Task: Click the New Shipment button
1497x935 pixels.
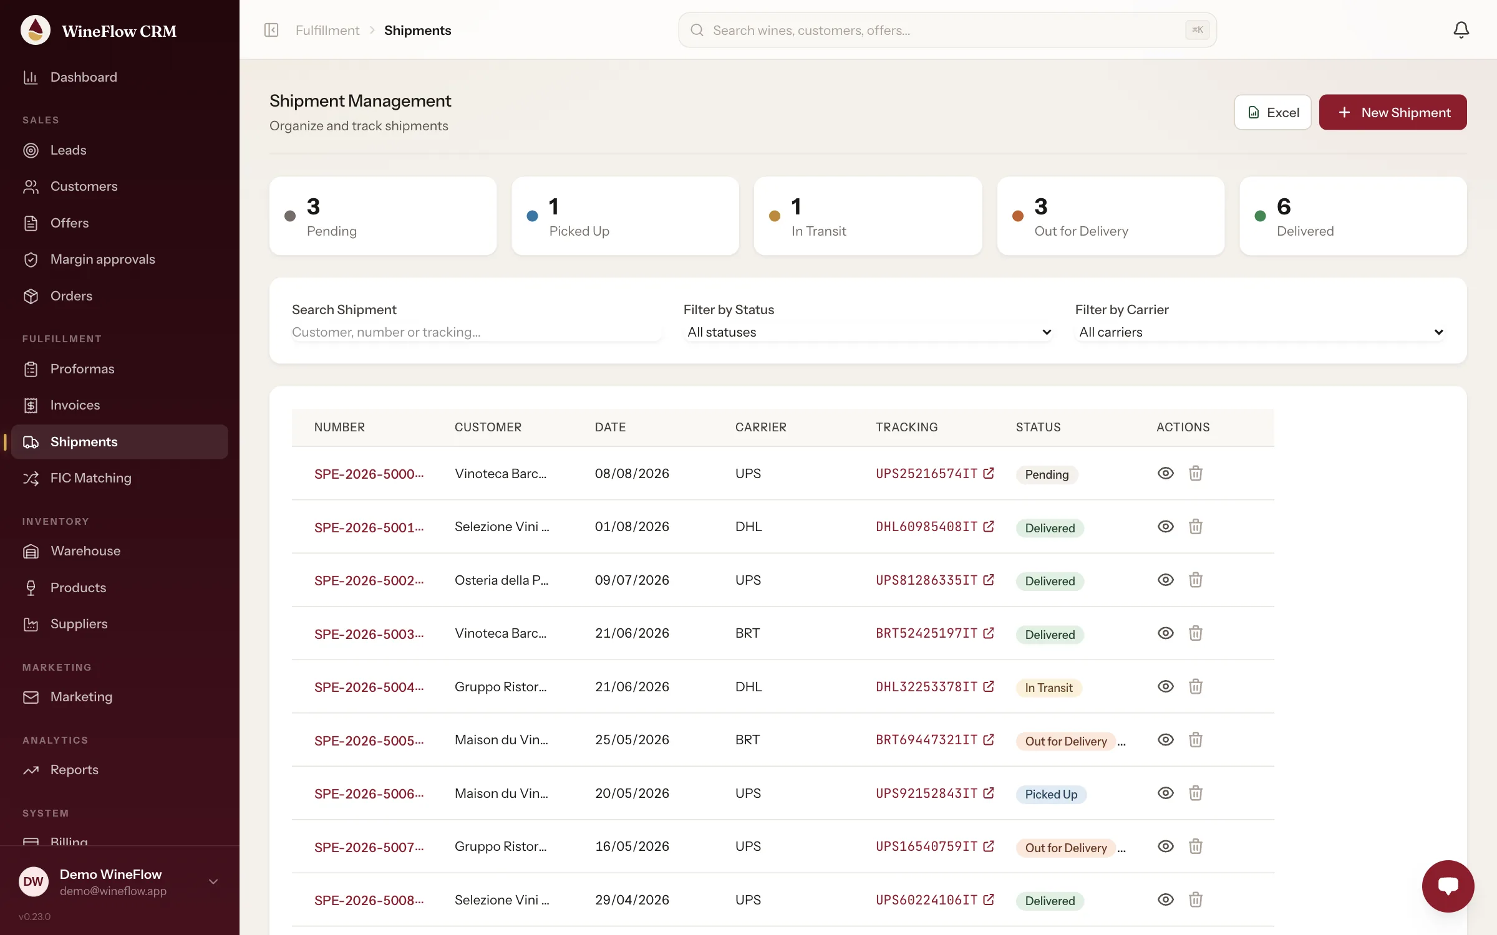Action: point(1392,112)
